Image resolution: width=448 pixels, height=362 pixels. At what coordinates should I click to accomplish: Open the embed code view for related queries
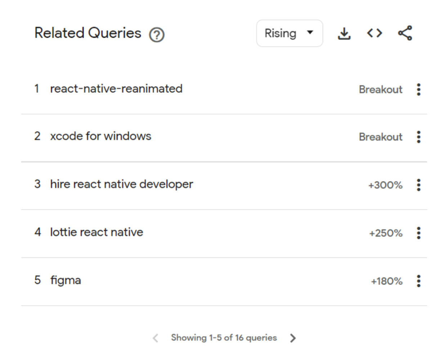coord(374,33)
